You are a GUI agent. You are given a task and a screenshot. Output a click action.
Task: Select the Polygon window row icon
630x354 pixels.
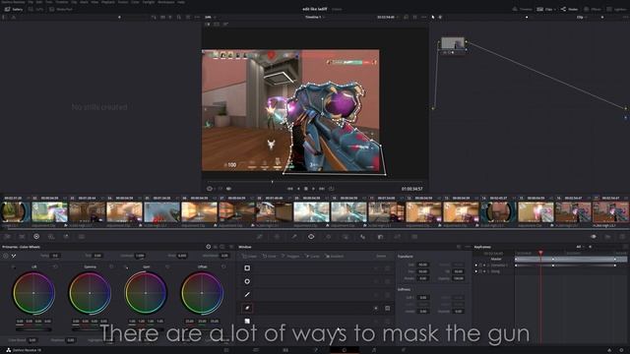(247, 295)
